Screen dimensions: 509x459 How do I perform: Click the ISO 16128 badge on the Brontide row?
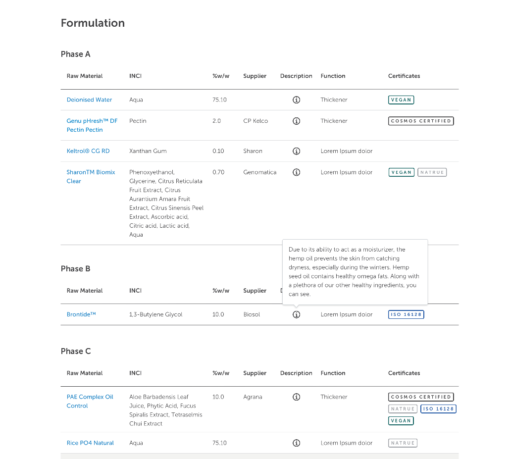point(406,314)
